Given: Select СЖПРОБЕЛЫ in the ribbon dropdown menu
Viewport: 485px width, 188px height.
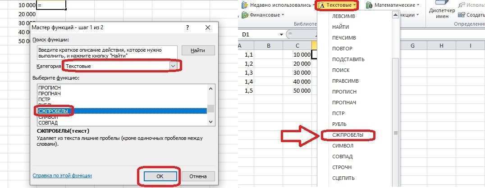Looking at the screenshot, I should point(348,135).
